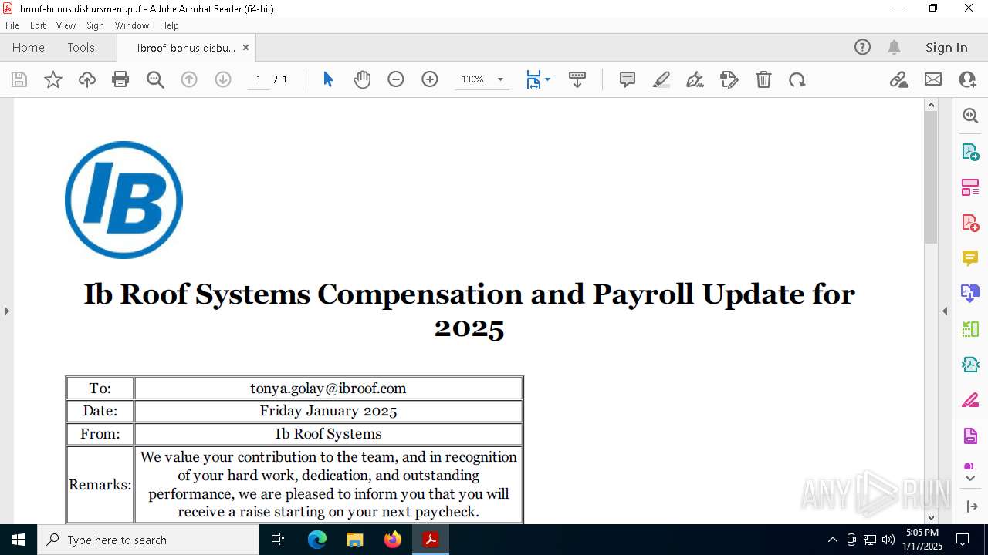Viewport: 988px width, 555px height.
Task: Zoom out with the minus icon
Action: pyautogui.click(x=396, y=79)
